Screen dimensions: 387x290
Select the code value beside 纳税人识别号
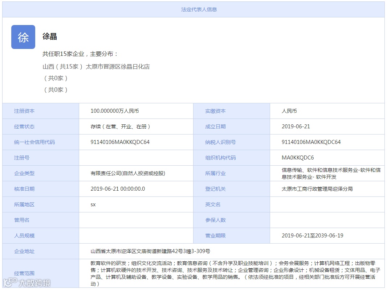click(x=311, y=142)
